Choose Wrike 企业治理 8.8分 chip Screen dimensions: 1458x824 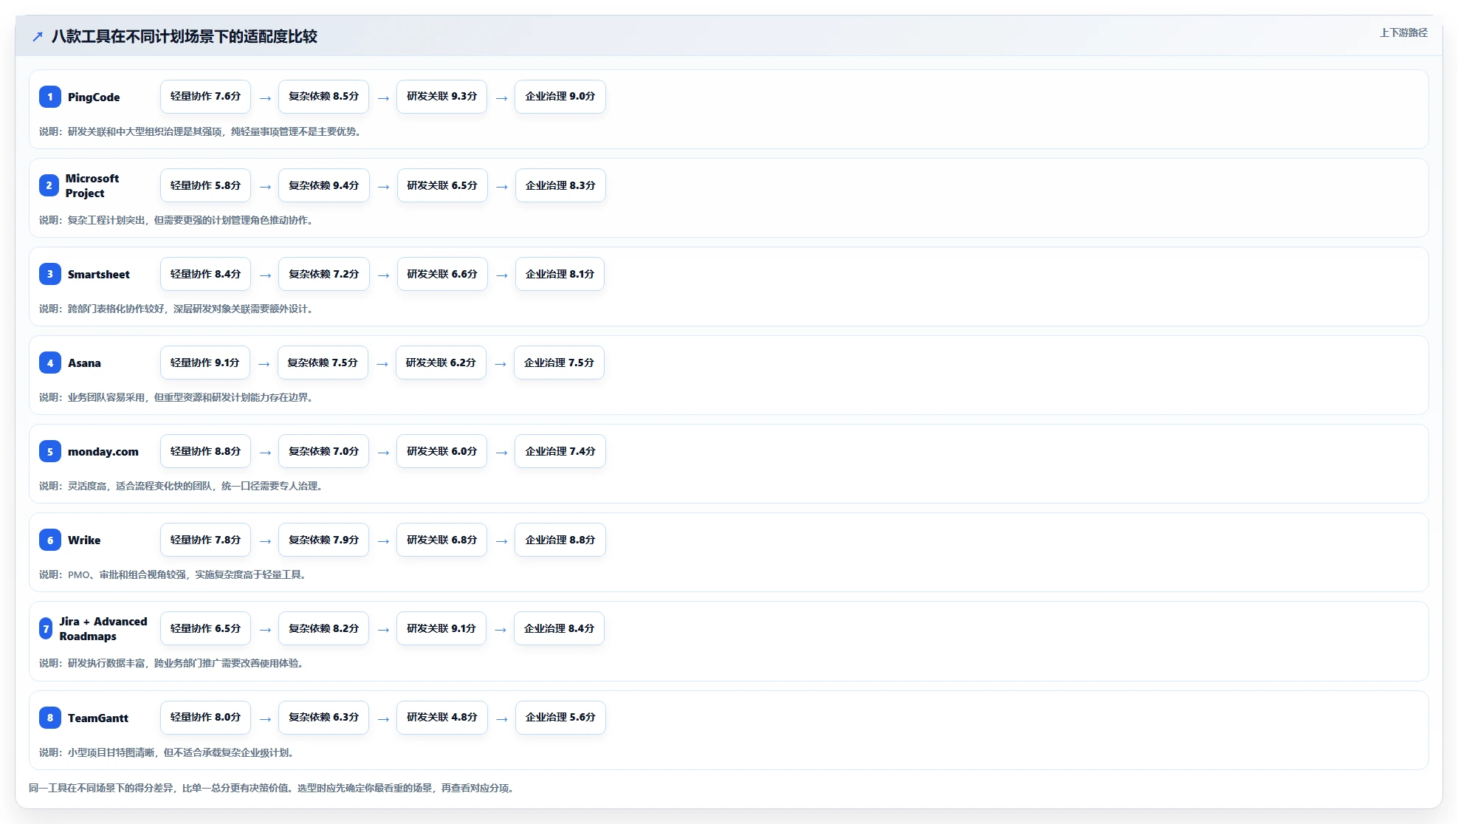560,540
